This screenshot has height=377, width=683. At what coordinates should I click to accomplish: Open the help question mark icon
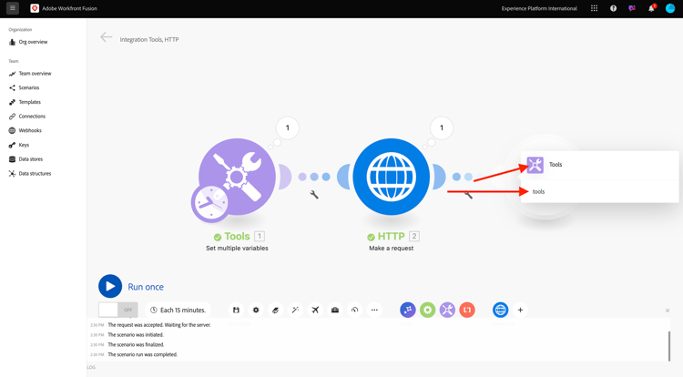[613, 8]
